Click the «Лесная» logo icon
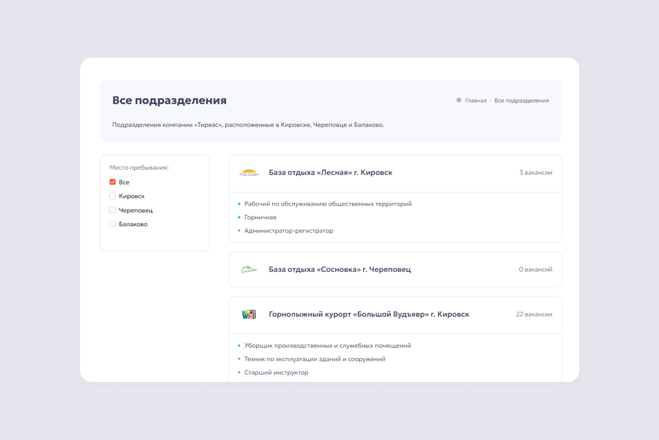Viewport: 659px width, 440px height. 249,173
